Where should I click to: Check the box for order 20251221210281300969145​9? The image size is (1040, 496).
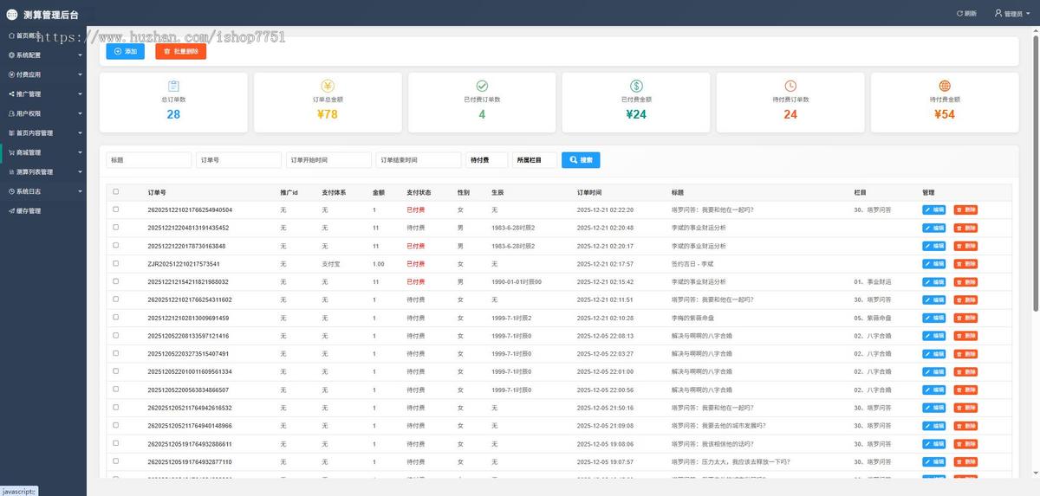[116, 318]
